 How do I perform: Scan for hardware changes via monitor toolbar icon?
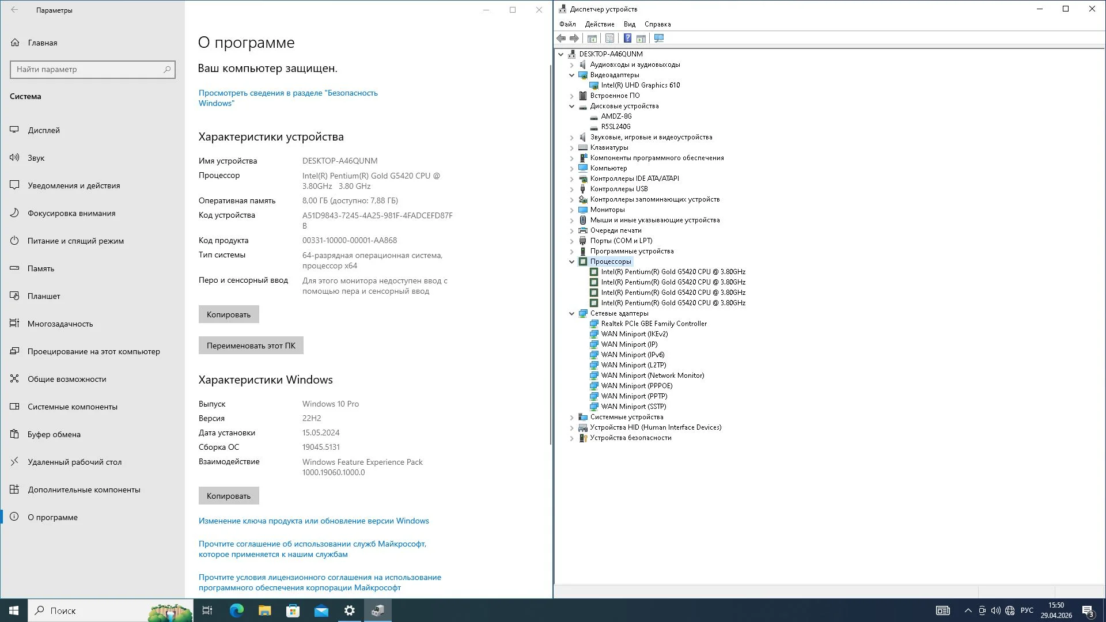coord(659,38)
